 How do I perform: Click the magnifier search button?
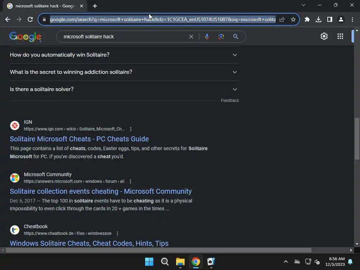click(236, 37)
